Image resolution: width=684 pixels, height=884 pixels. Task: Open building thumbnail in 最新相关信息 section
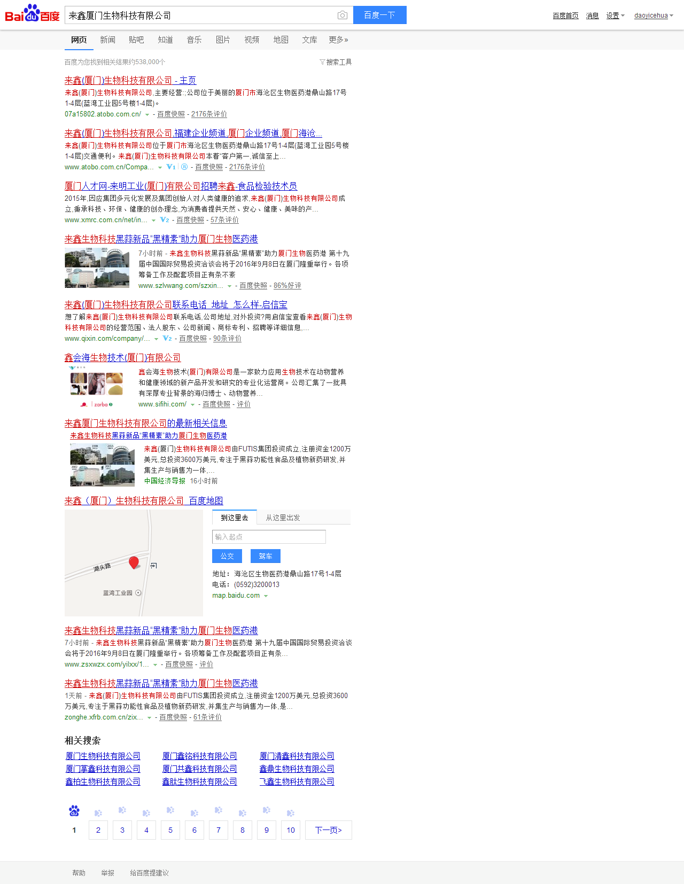click(102, 465)
